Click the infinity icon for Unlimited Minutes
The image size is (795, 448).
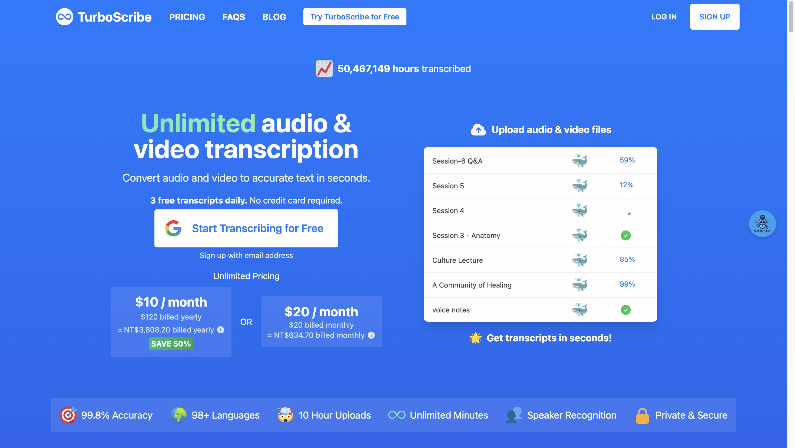pyautogui.click(x=397, y=415)
